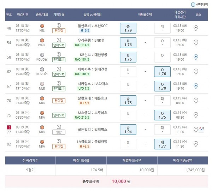Viewport: 212px width, 191px height.
Task: Select 패 for 골든워리 vs 밀워벅스
Action: pyautogui.click(x=162, y=129)
